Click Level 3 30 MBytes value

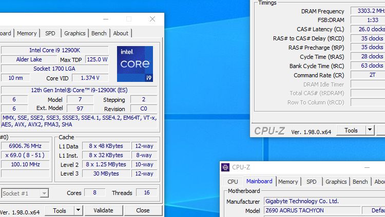[x=106, y=173]
